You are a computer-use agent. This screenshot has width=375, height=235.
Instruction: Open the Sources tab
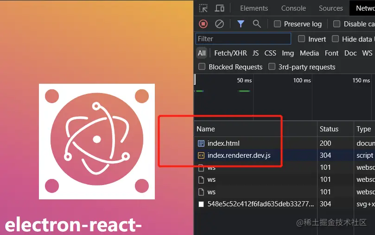[x=331, y=8]
